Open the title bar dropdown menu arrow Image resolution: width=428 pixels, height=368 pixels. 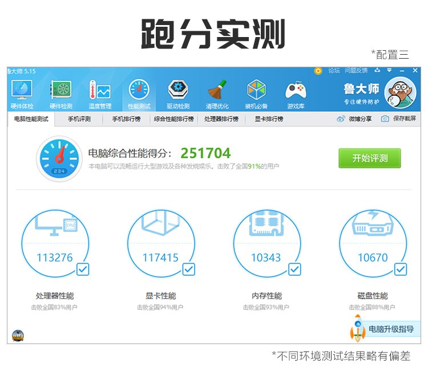(x=390, y=70)
